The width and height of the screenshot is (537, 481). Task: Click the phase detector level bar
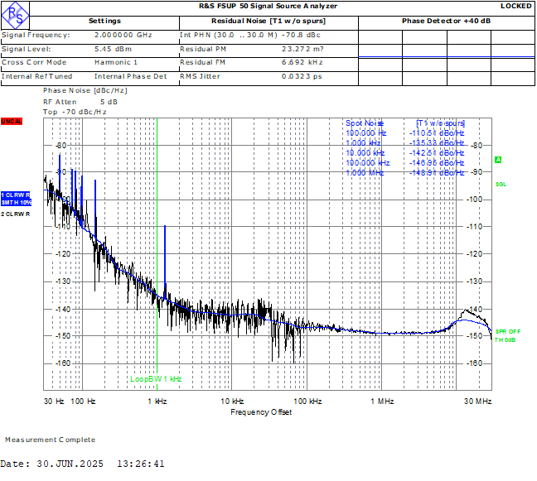tap(446, 57)
